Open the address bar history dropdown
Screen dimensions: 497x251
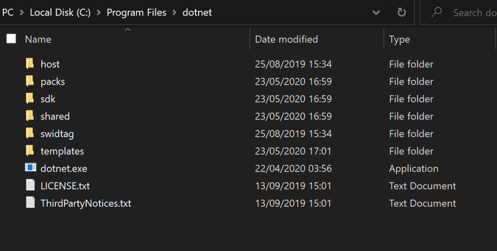(x=376, y=13)
